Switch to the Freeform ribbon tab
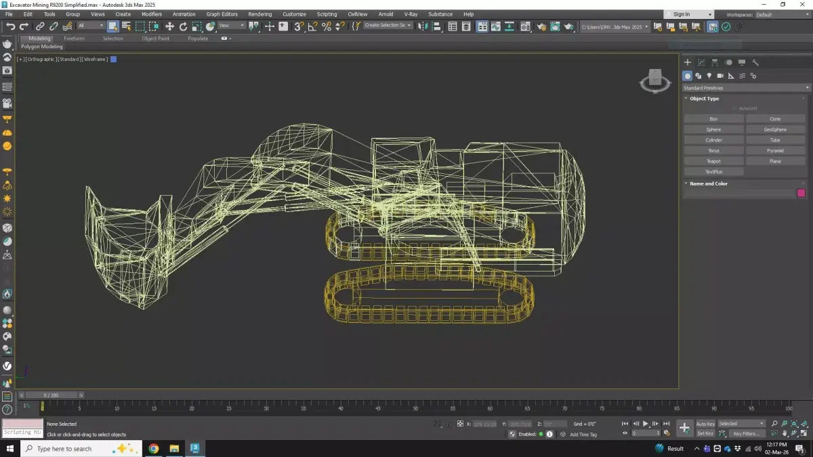Image resolution: width=813 pixels, height=457 pixels. point(74,39)
